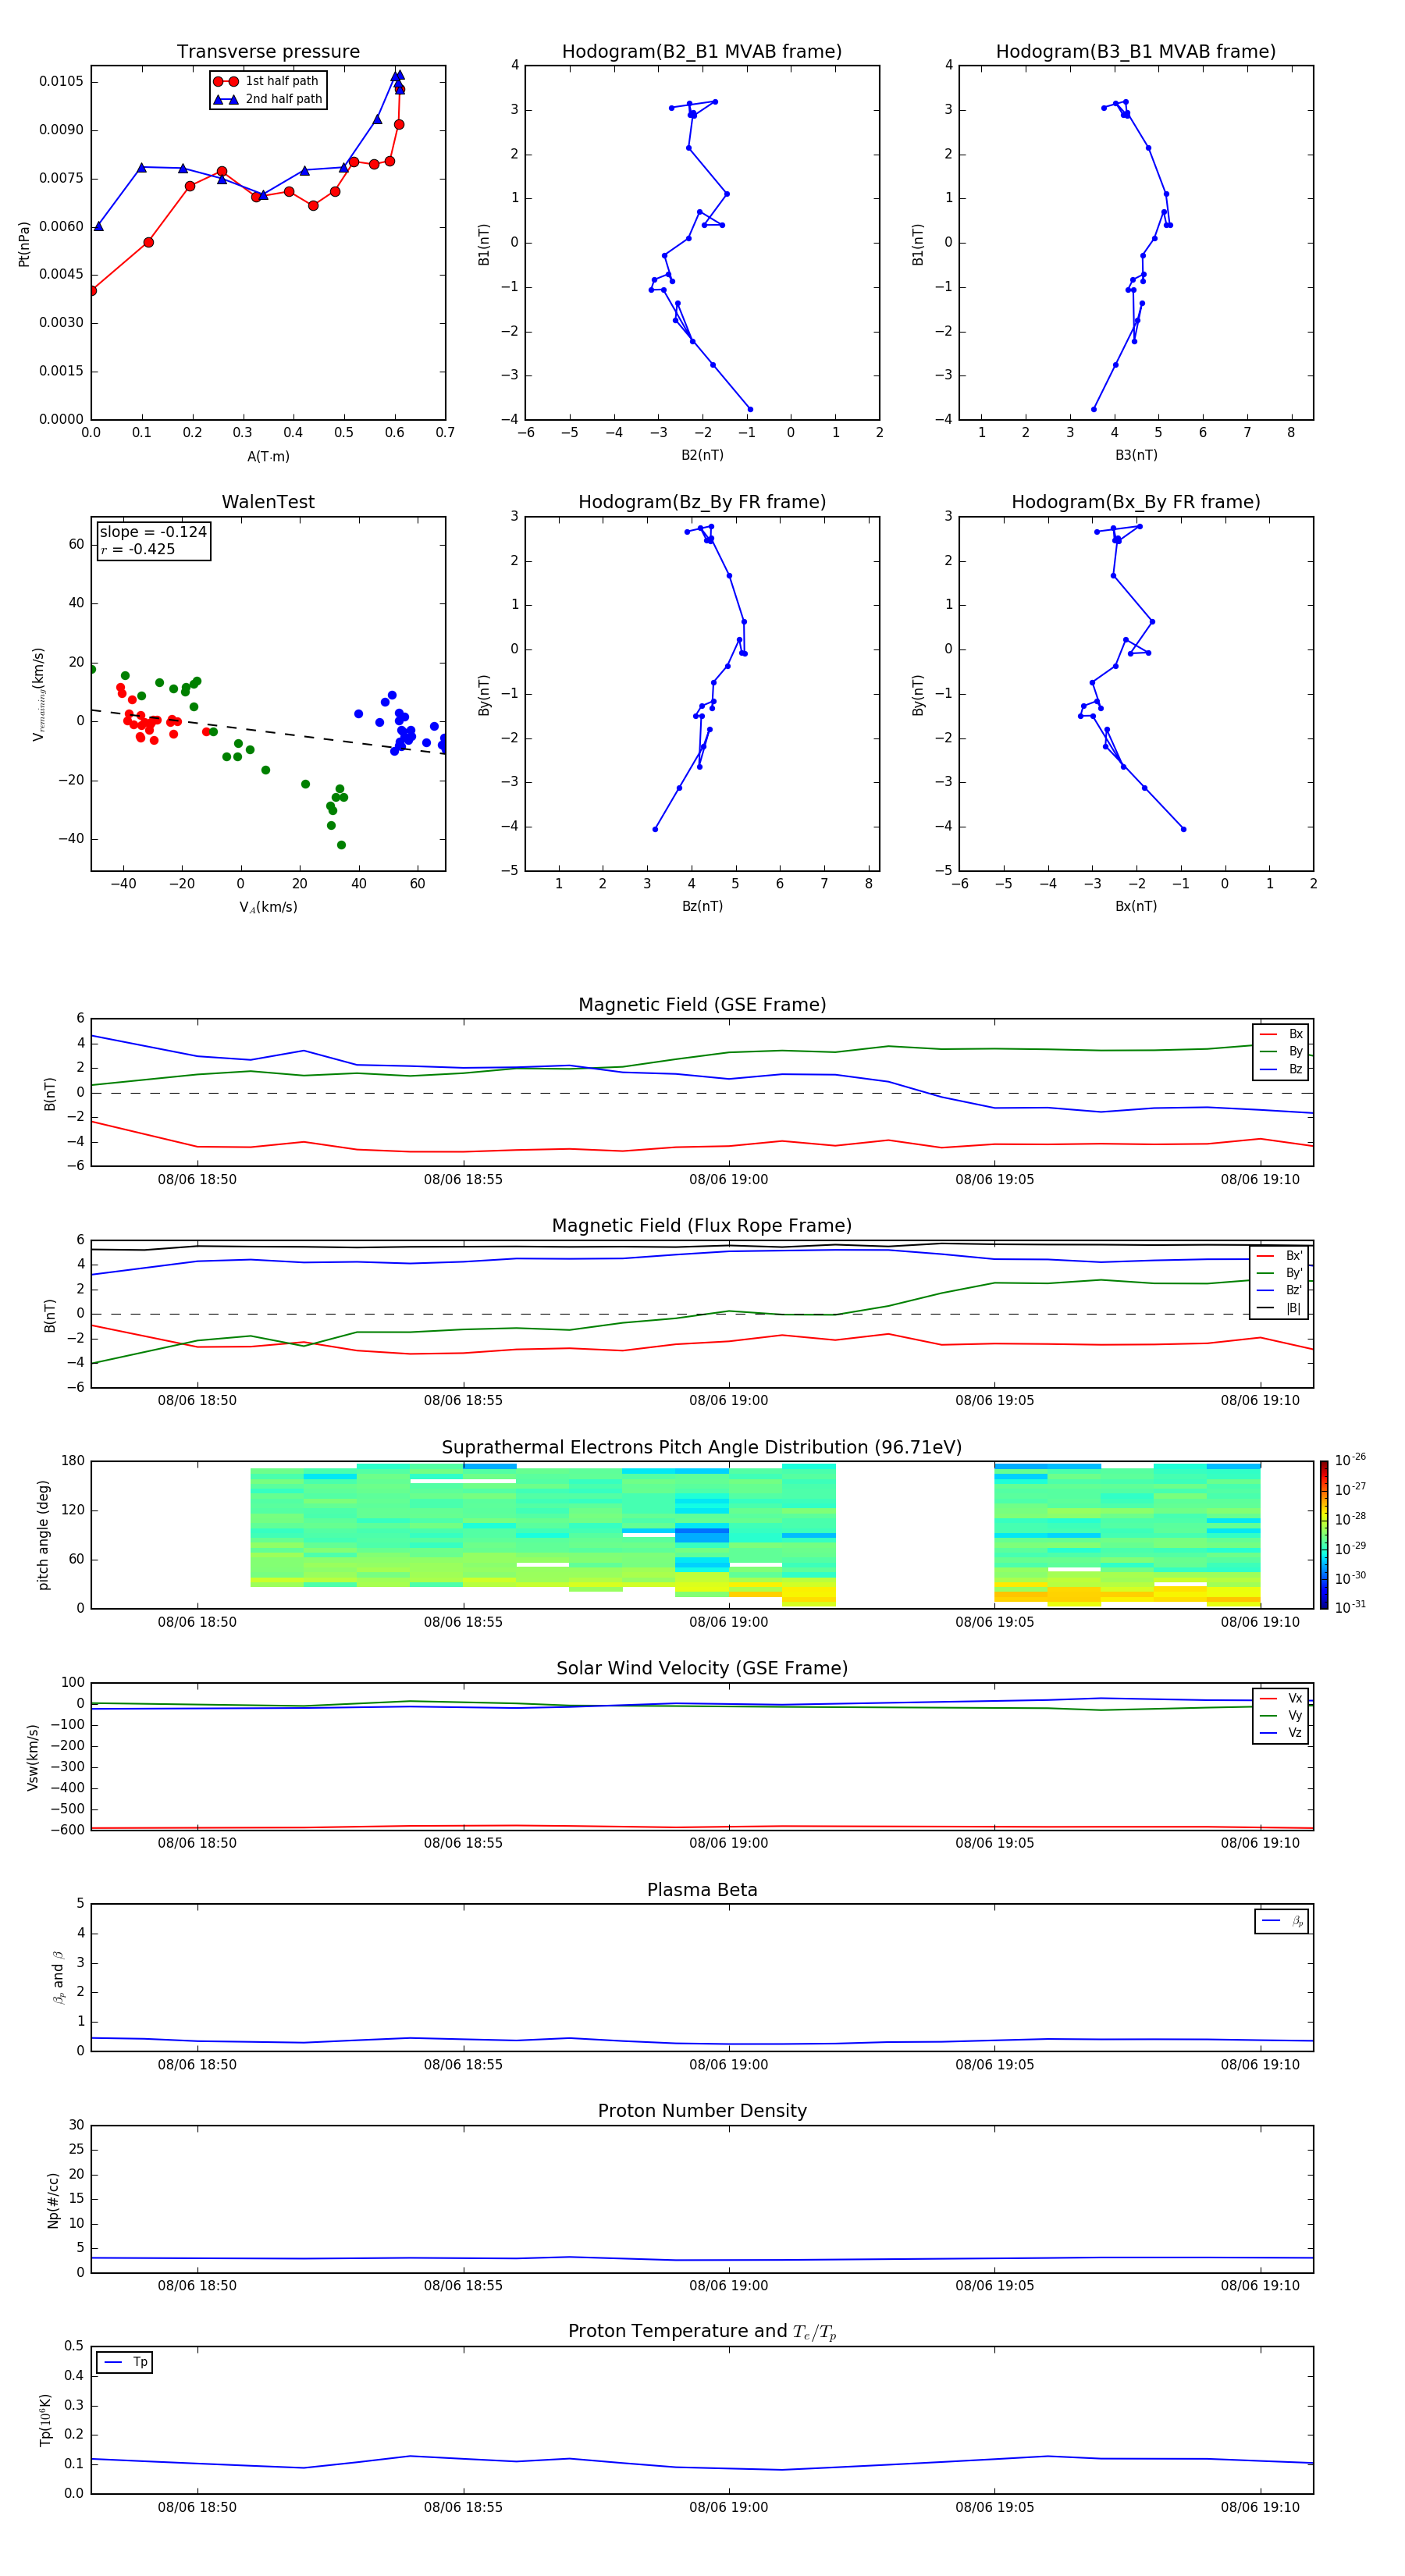Viewport: 1405px width, 2576px height.
Task: Click the "0.0105" tick on pressure plot
Action: (x=61, y=81)
